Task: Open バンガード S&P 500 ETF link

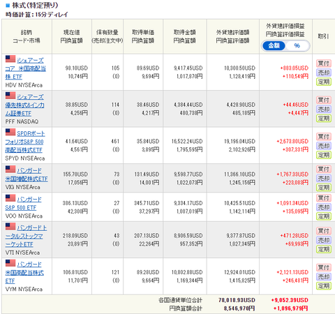Action: (x=23, y=204)
